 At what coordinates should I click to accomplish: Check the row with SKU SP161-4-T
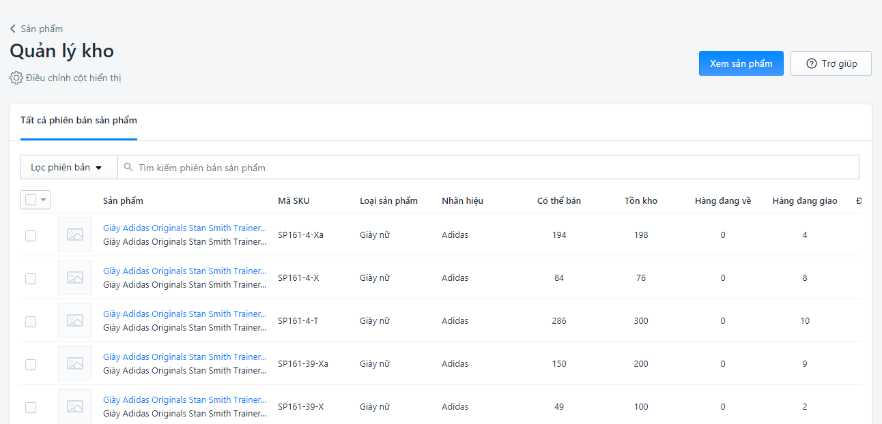tap(31, 322)
